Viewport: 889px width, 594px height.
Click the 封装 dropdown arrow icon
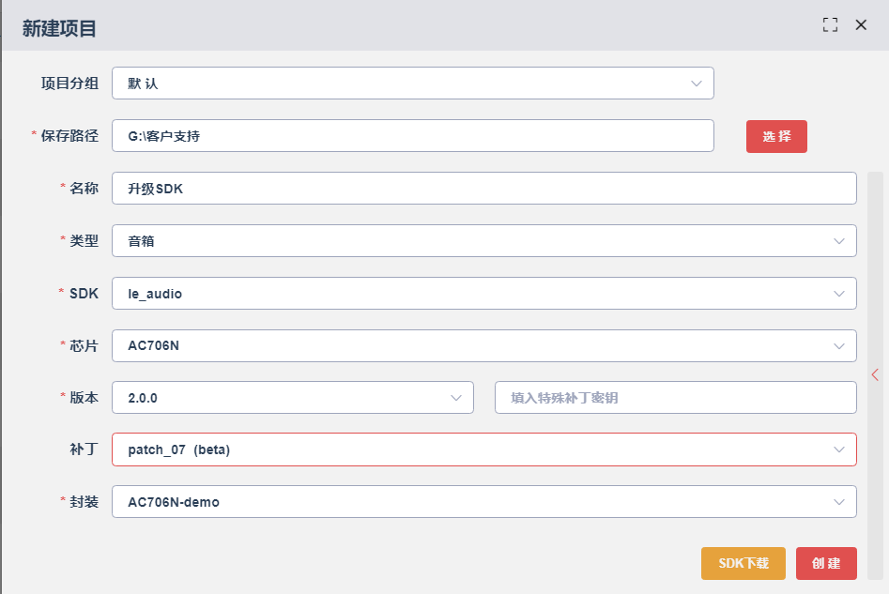coord(839,502)
